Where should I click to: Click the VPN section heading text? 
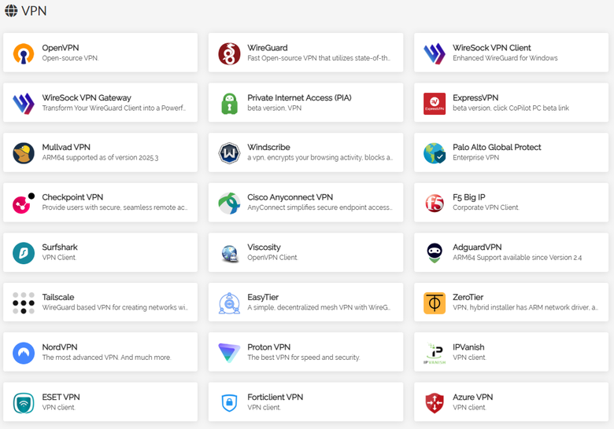34,10
